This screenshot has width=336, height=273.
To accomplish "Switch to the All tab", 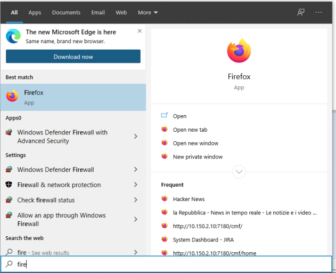I will click(x=14, y=12).
